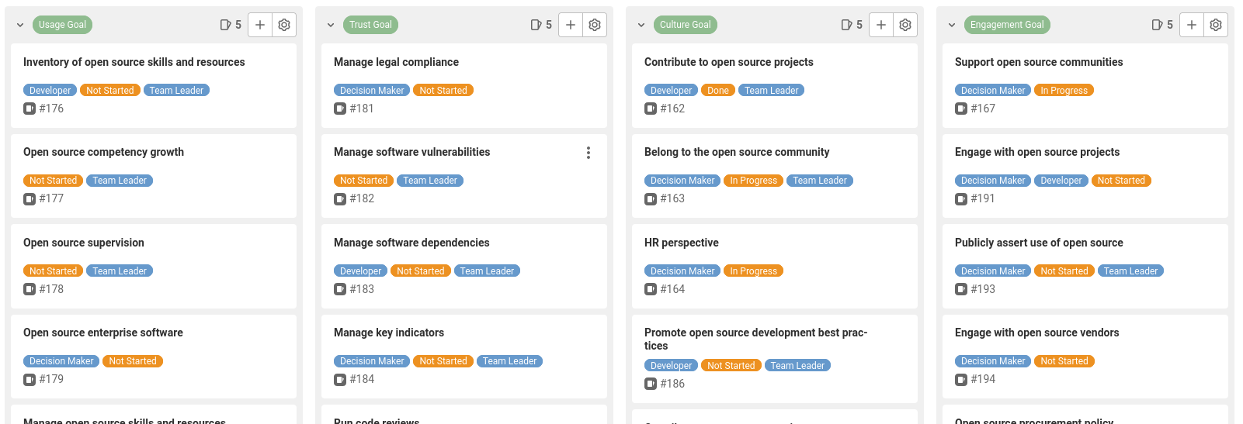1243x424 pixels.
Task: Click Decision Maker label on issue #179
Action: tap(61, 361)
